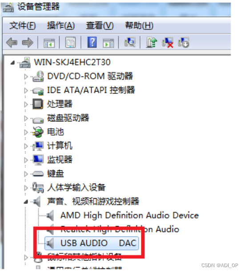
Task: Click the Properties toolbar icon
Action: pyautogui.click(x=70, y=42)
